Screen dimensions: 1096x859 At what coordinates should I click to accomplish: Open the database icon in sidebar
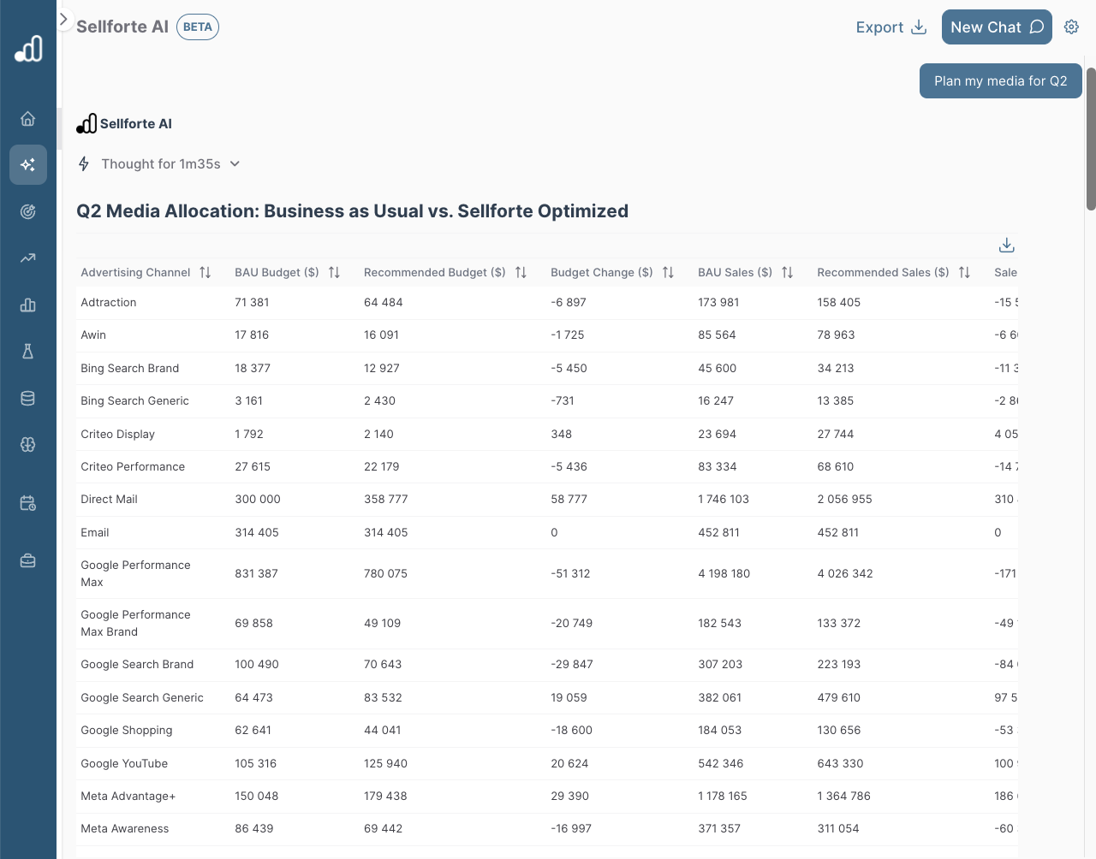click(x=28, y=398)
